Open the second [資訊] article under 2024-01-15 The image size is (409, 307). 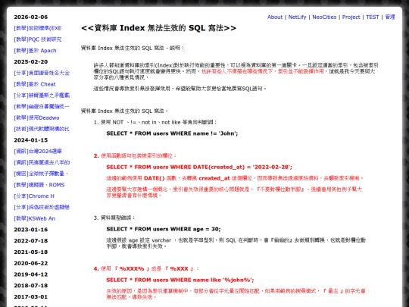[42, 163]
